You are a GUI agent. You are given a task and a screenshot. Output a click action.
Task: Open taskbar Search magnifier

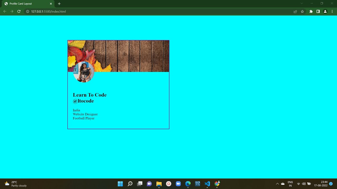(x=130, y=184)
